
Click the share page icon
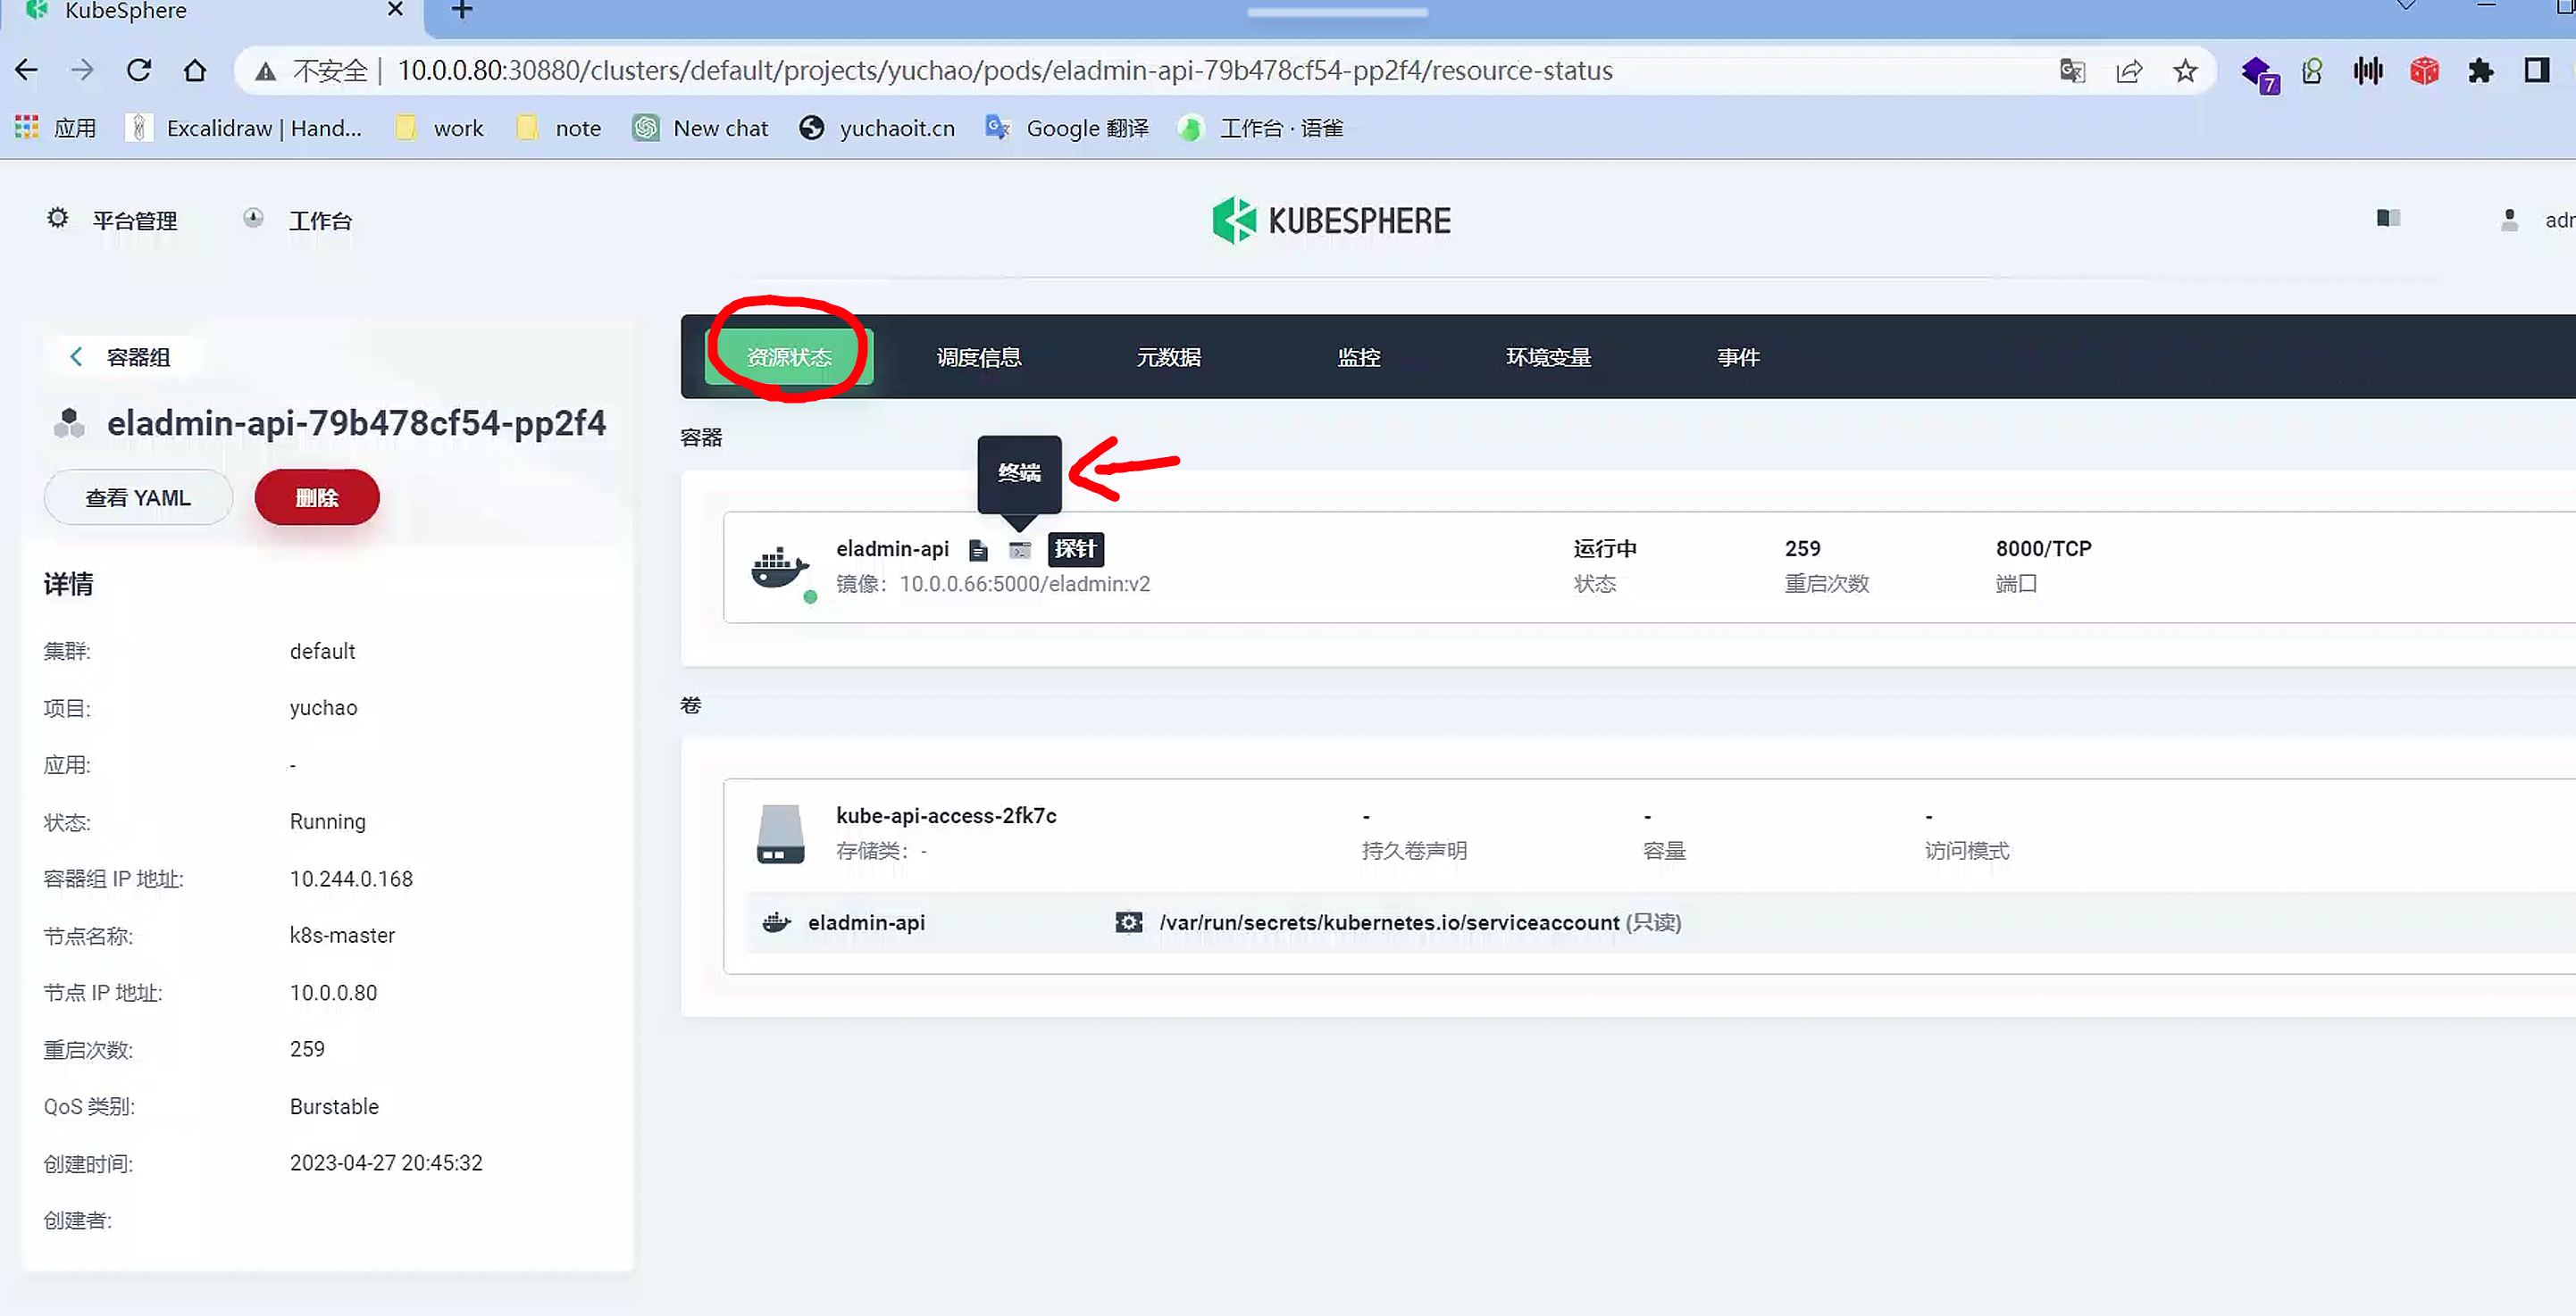click(2129, 71)
